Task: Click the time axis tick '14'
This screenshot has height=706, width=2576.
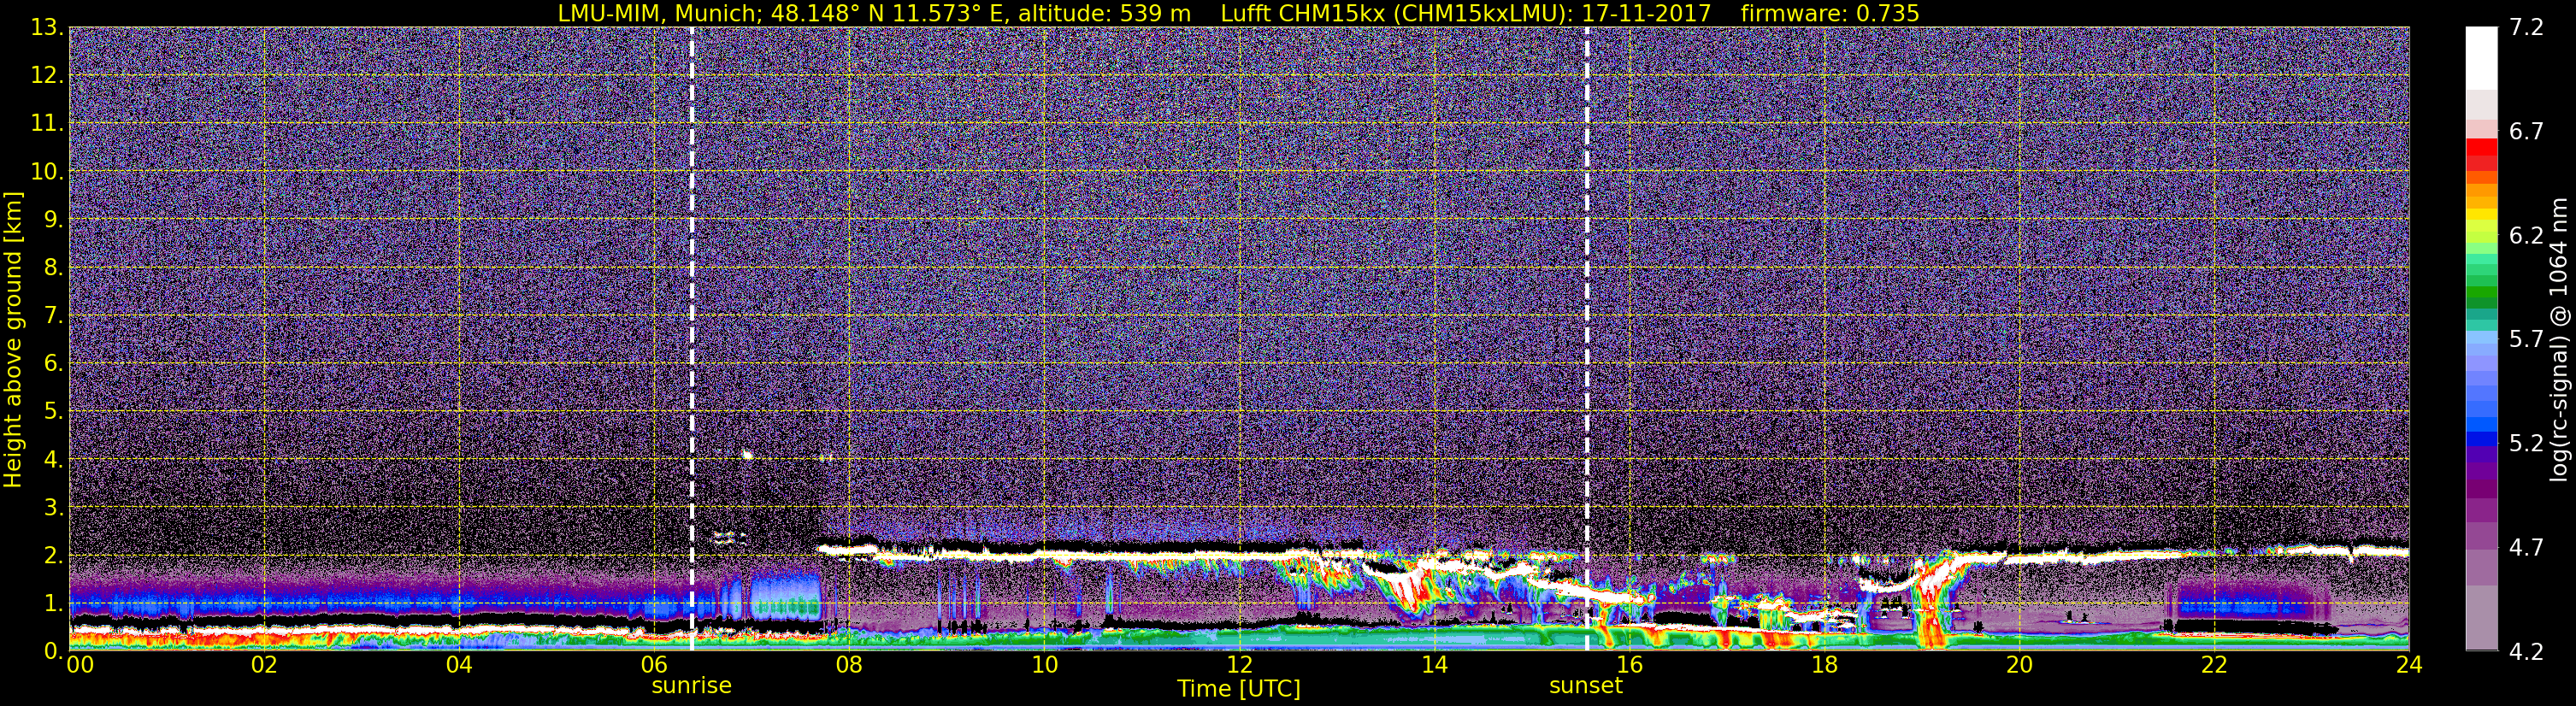Action: point(1434,665)
